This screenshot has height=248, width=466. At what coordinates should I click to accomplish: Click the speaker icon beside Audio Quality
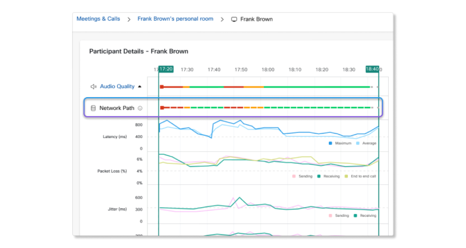pos(94,87)
